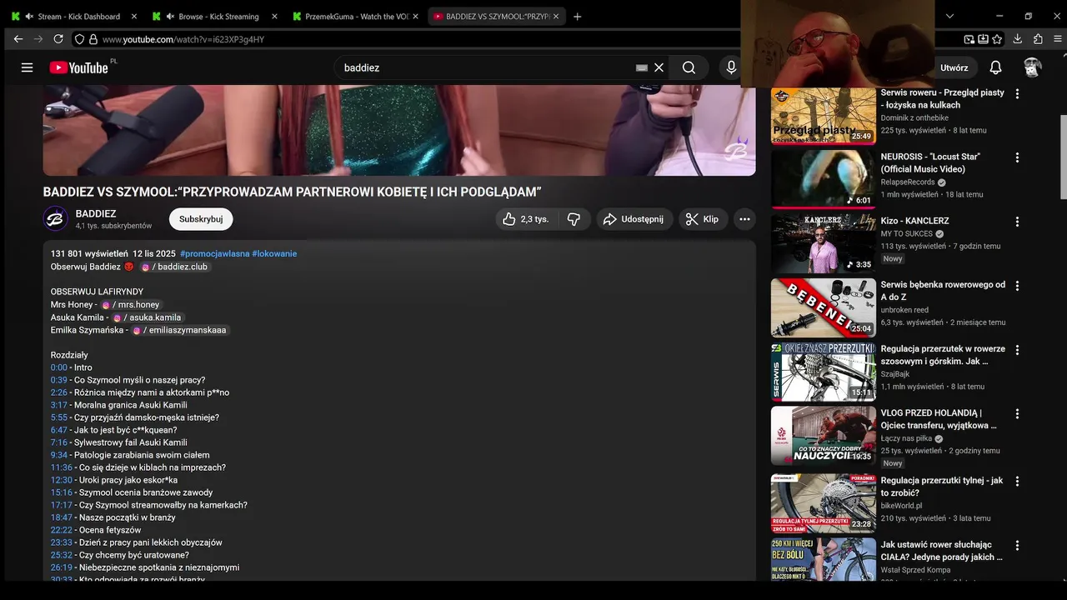Screen dimensions: 1067x600
Task: Open emiliaszymanskaaa Instagram link
Action: pyautogui.click(x=179, y=330)
